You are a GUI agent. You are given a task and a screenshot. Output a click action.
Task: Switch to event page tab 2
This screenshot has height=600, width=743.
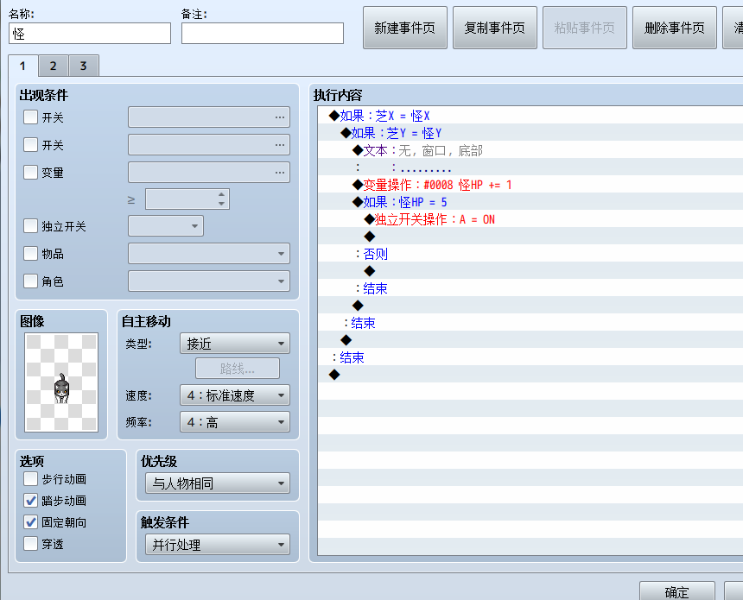coord(53,66)
